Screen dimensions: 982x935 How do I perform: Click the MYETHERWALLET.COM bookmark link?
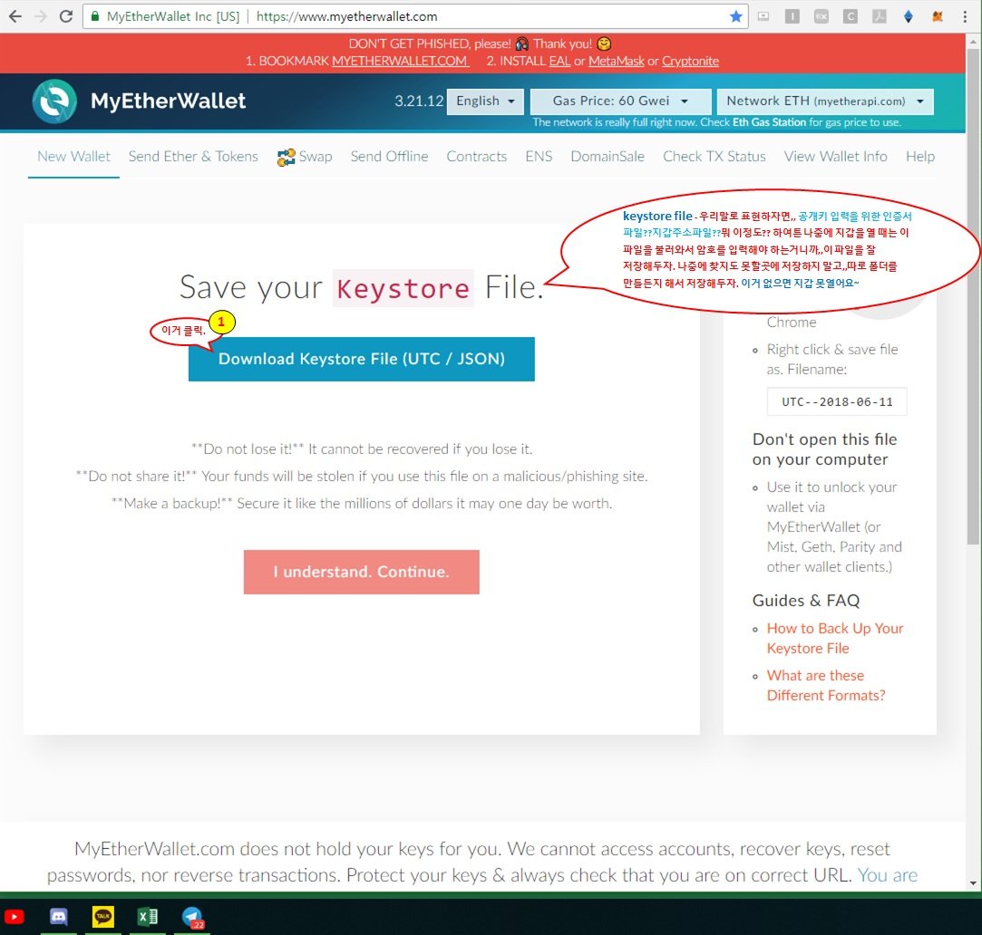(400, 62)
